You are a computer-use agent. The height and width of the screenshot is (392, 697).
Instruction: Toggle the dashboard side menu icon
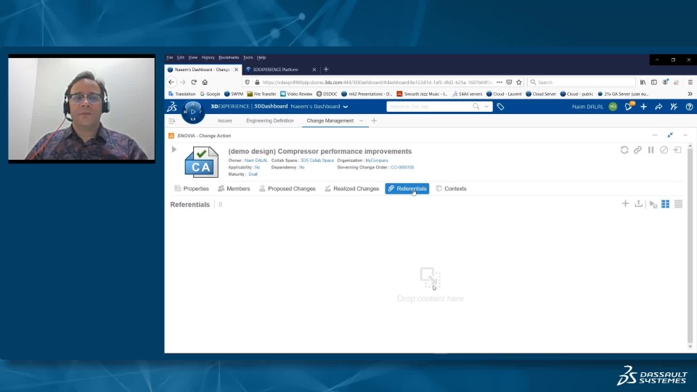172,121
